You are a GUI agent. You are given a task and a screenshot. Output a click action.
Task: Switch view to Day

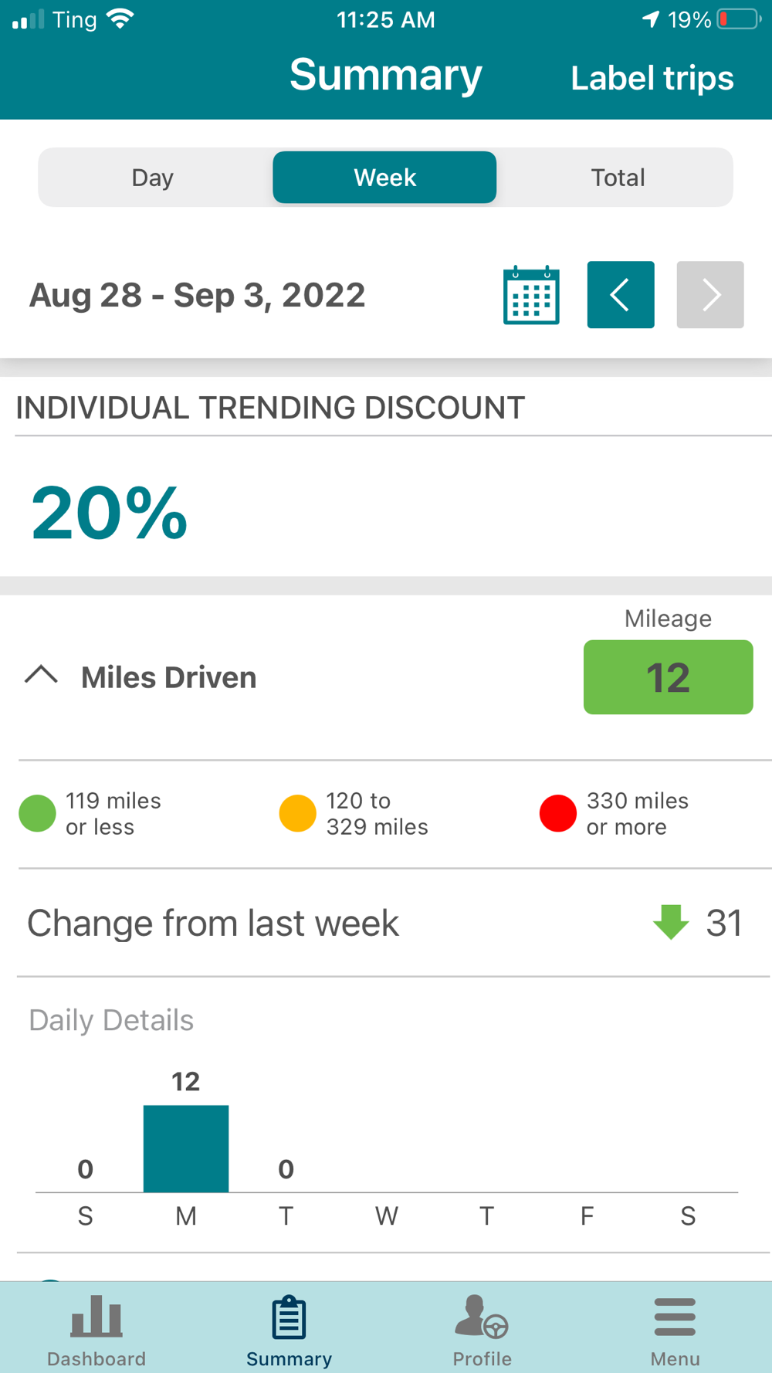(153, 178)
